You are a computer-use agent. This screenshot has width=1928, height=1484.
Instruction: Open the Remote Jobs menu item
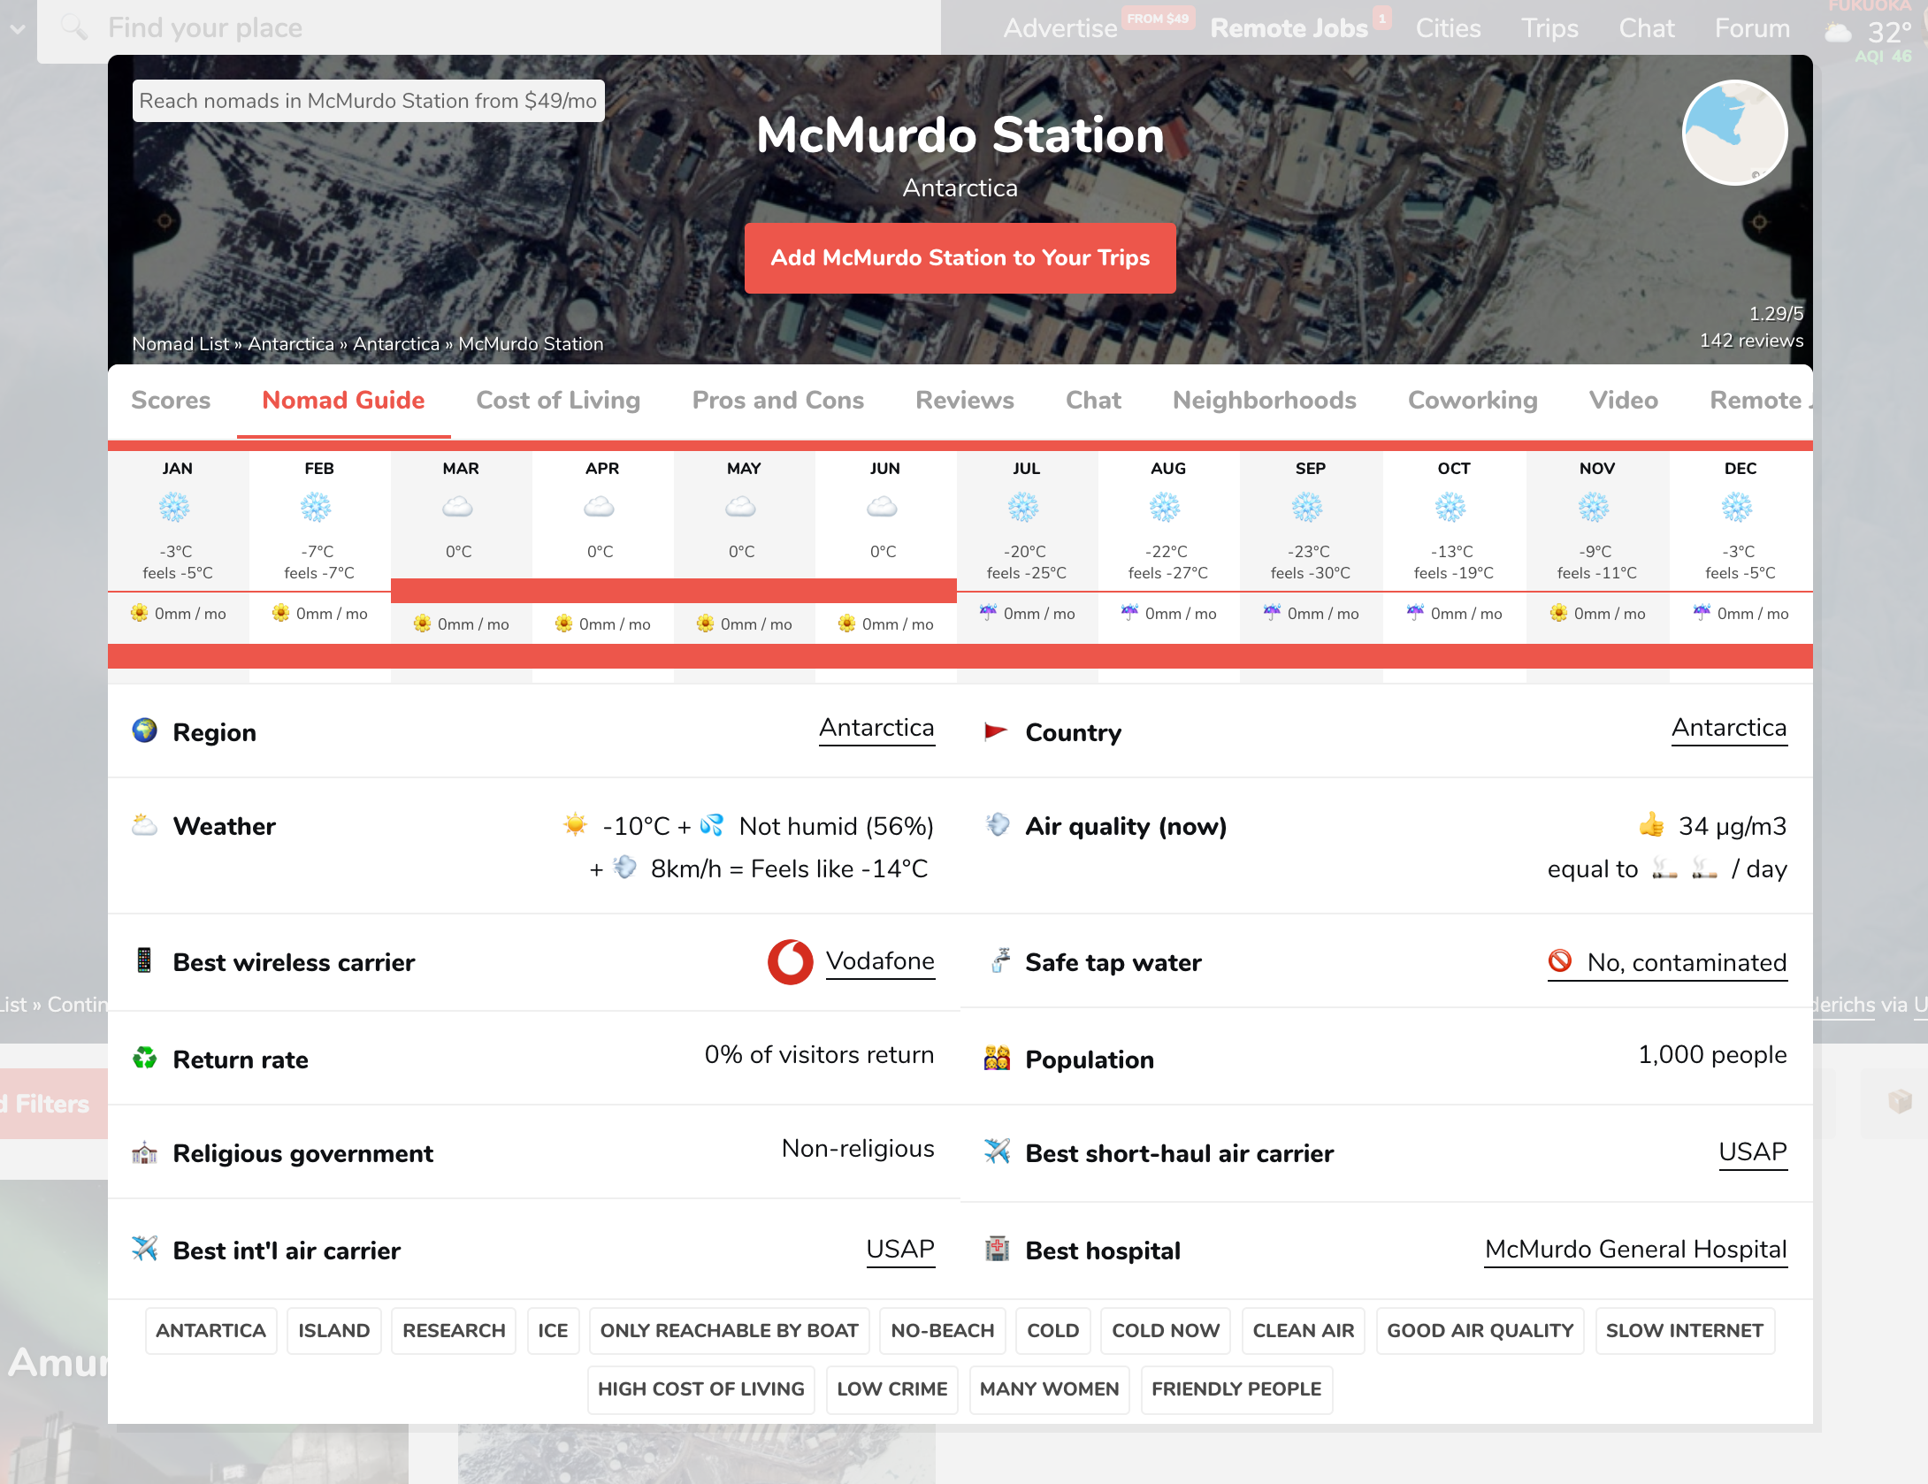pos(1289,28)
